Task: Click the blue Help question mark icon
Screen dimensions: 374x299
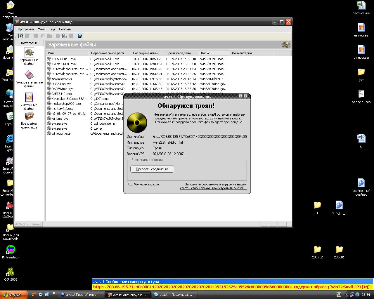Action: pyautogui.click(x=79, y=36)
